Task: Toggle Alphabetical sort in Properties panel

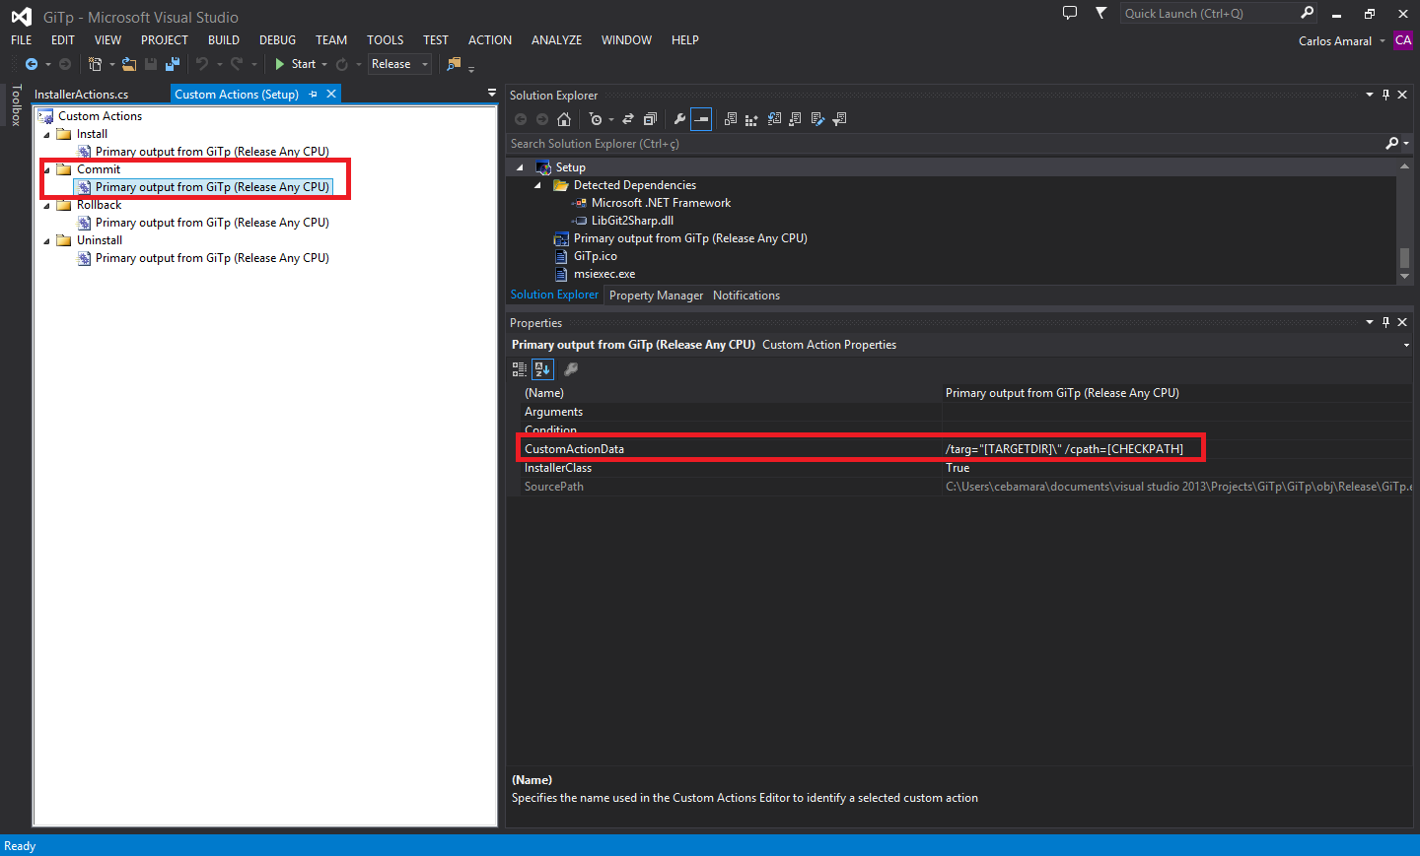Action: pyautogui.click(x=542, y=369)
